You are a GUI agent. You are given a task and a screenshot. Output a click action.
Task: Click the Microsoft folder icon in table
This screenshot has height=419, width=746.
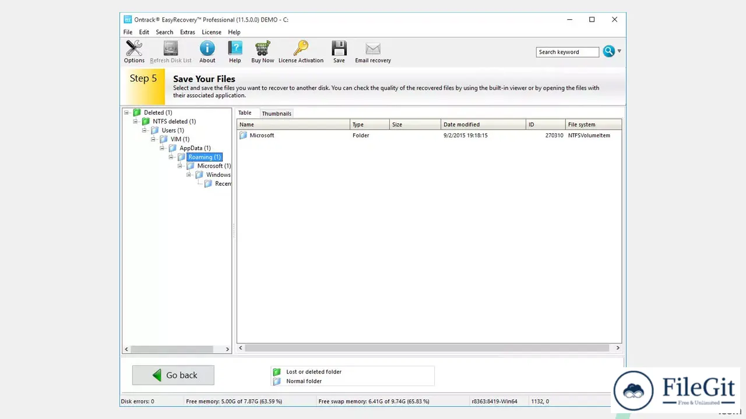[x=244, y=135]
